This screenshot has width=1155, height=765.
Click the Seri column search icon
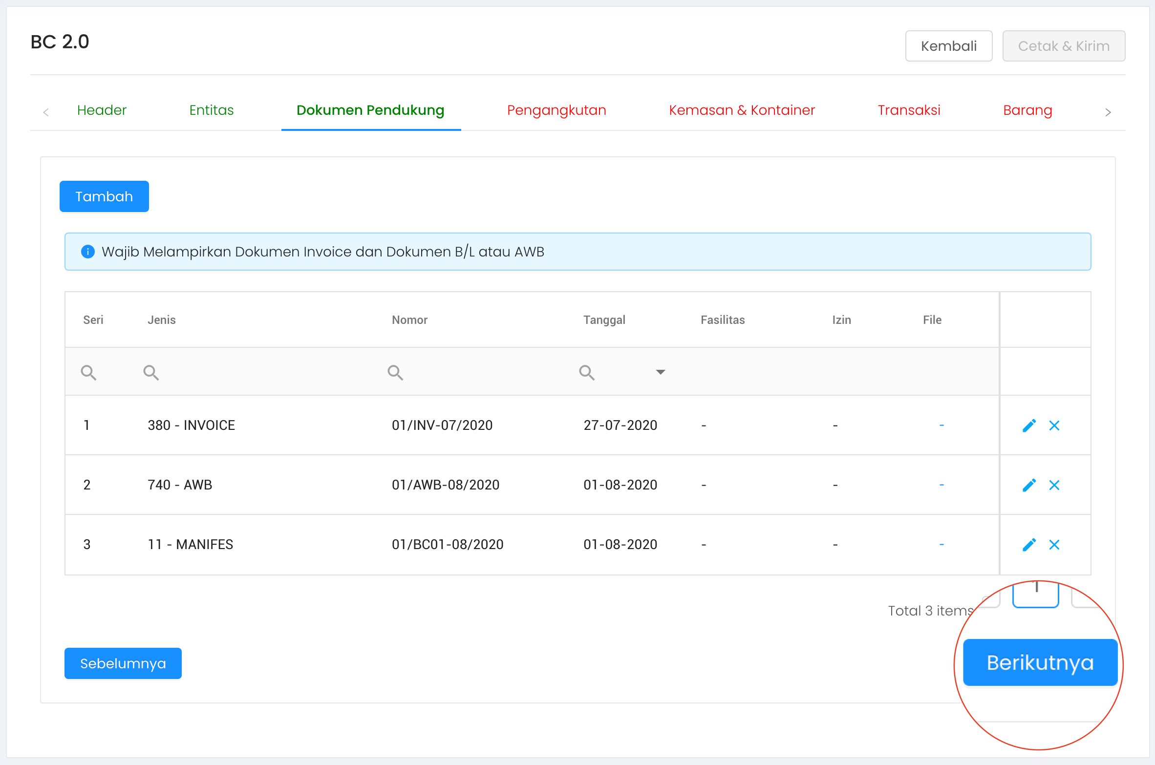88,372
